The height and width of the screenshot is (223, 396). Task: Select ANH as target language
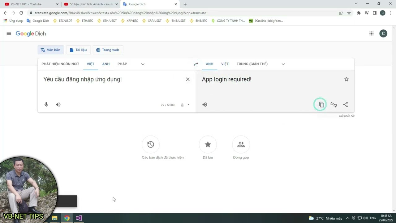pos(209,64)
